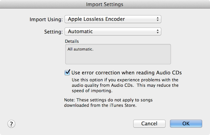This screenshot has height=135, width=210.
Task: Open the Automatic setting popup menu
Action: click(113, 31)
